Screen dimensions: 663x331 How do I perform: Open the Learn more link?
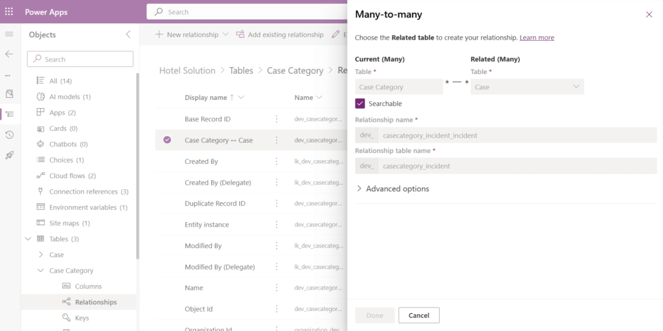tap(537, 38)
